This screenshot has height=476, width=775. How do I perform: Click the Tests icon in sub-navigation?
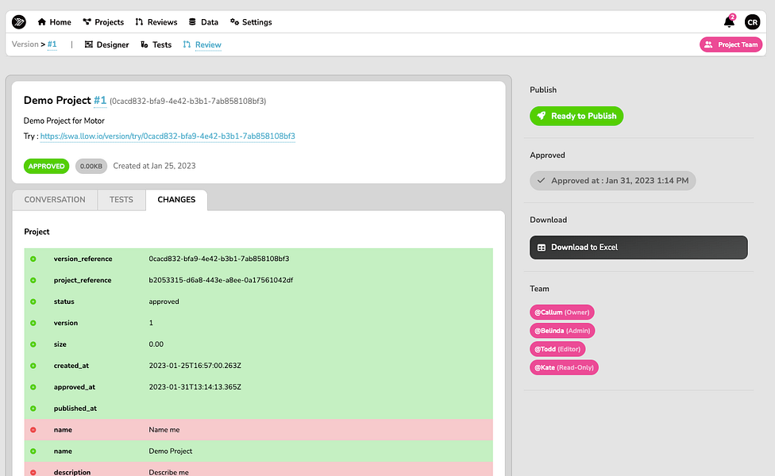tap(145, 44)
